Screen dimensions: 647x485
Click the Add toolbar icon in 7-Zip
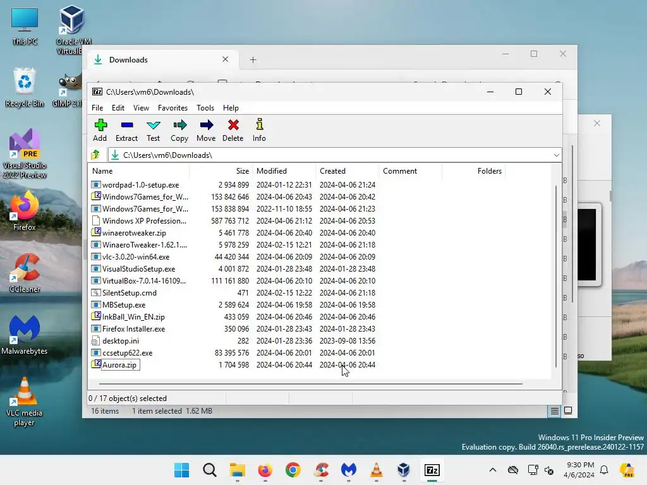(100, 130)
